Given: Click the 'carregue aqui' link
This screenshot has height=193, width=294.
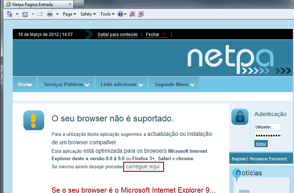Looking at the screenshot, I should point(143,167).
